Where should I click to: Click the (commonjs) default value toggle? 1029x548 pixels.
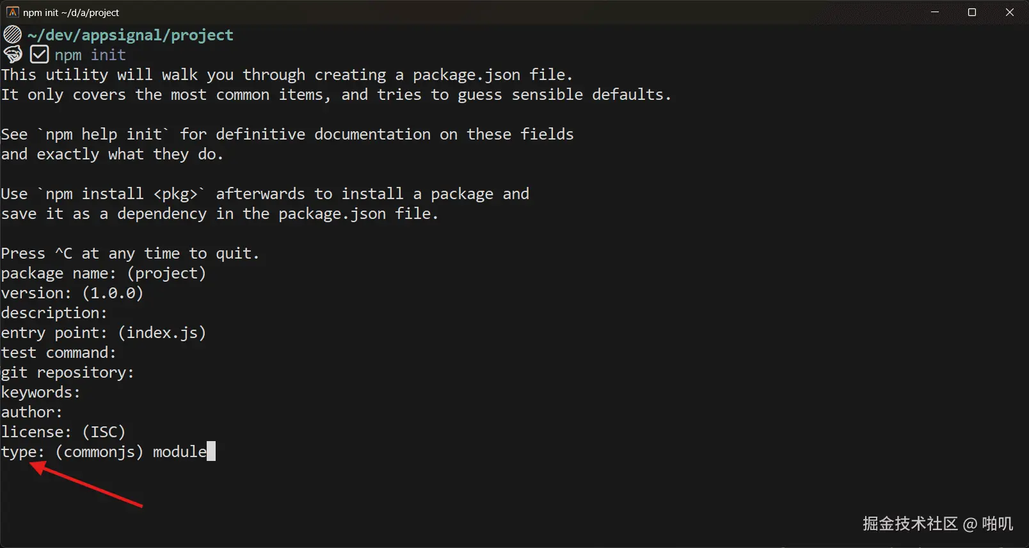[x=98, y=451]
